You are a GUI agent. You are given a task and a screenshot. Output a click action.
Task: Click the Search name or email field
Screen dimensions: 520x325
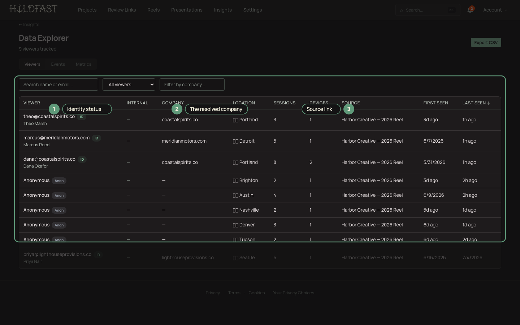[x=58, y=84]
